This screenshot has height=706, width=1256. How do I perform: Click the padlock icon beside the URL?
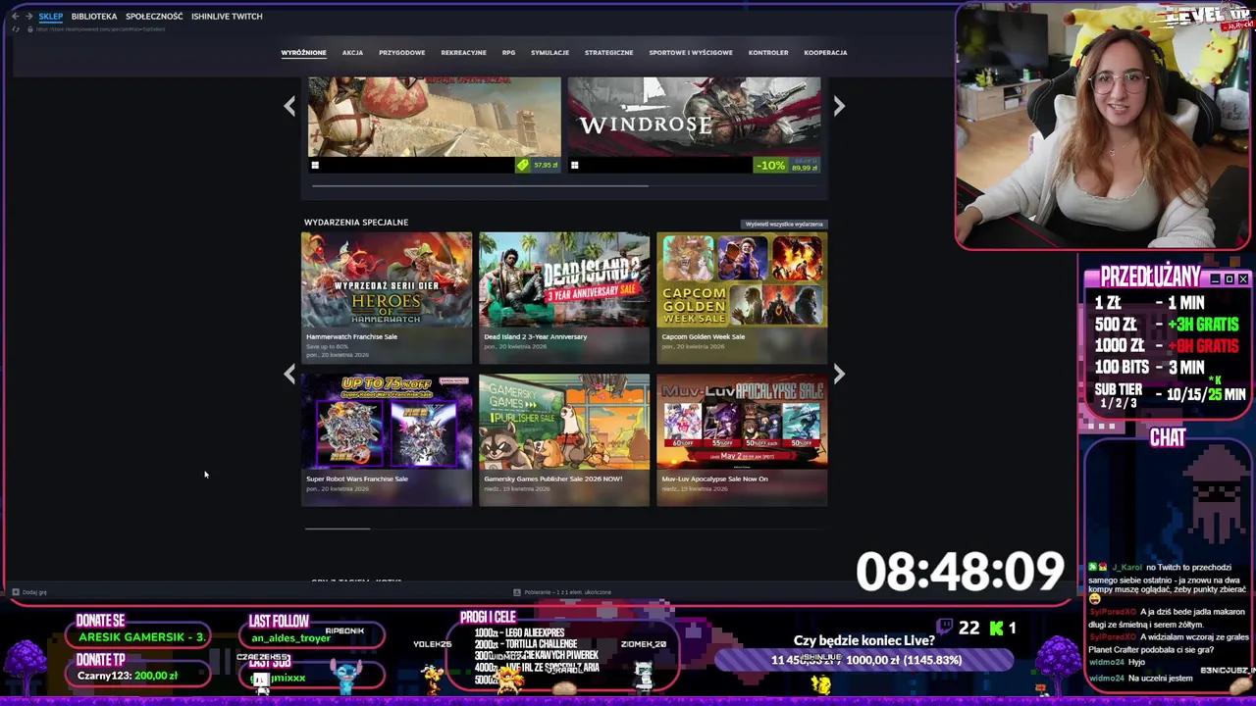pos(29,28)
